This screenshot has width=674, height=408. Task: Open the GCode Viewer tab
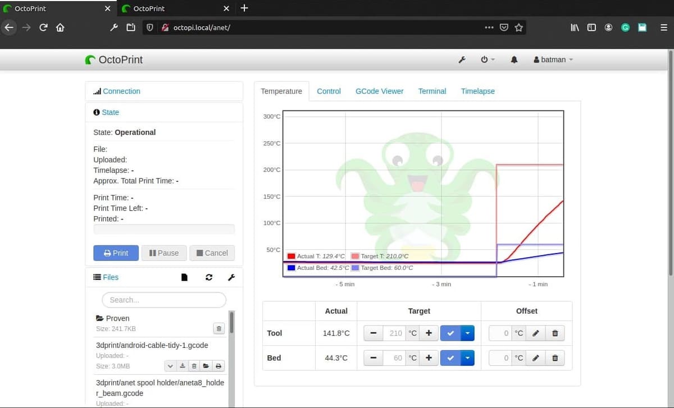point(380,91)
